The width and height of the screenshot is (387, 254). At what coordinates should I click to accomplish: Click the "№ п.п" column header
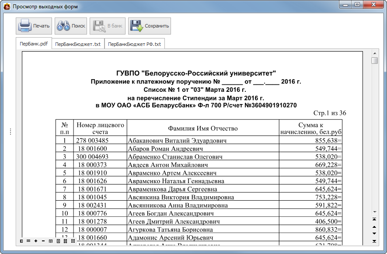pyautogui.click(x=65, y=128)
